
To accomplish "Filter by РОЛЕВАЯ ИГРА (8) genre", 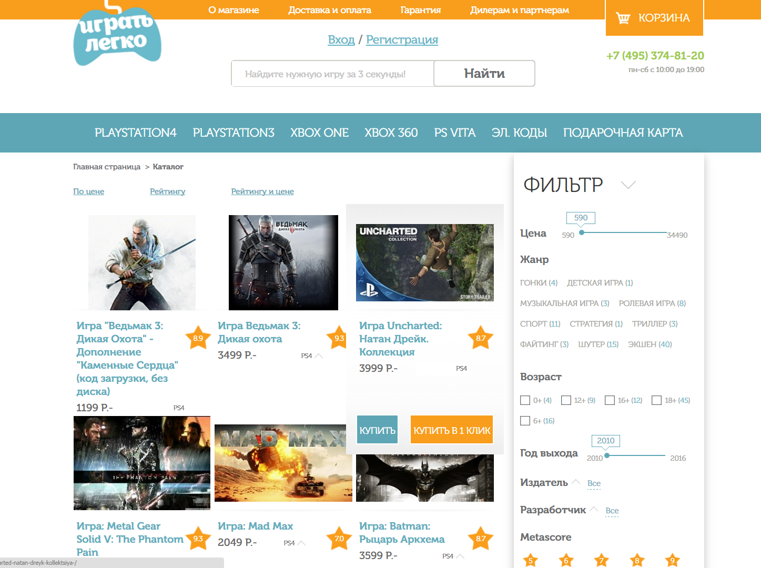I will pyautogui.click(x=652, y=303).
